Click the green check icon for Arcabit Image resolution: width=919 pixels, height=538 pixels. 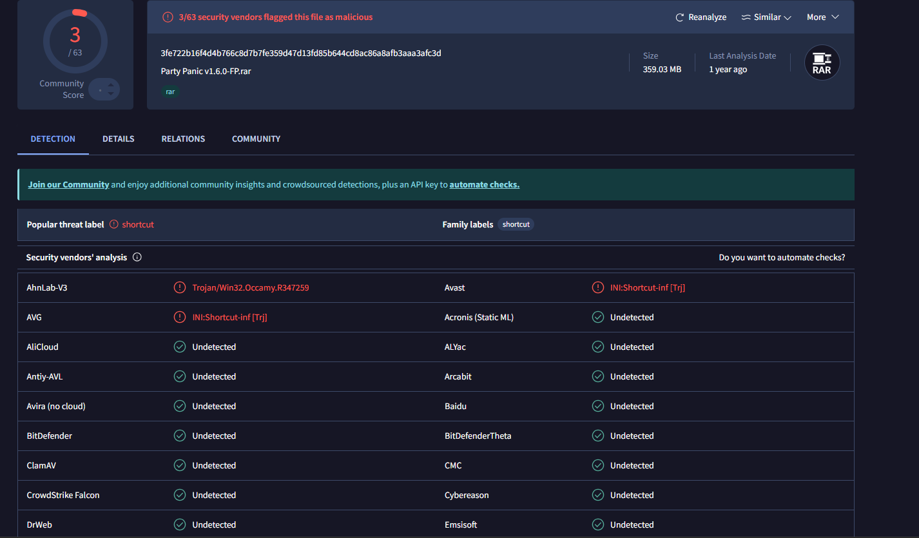(598, 376)
